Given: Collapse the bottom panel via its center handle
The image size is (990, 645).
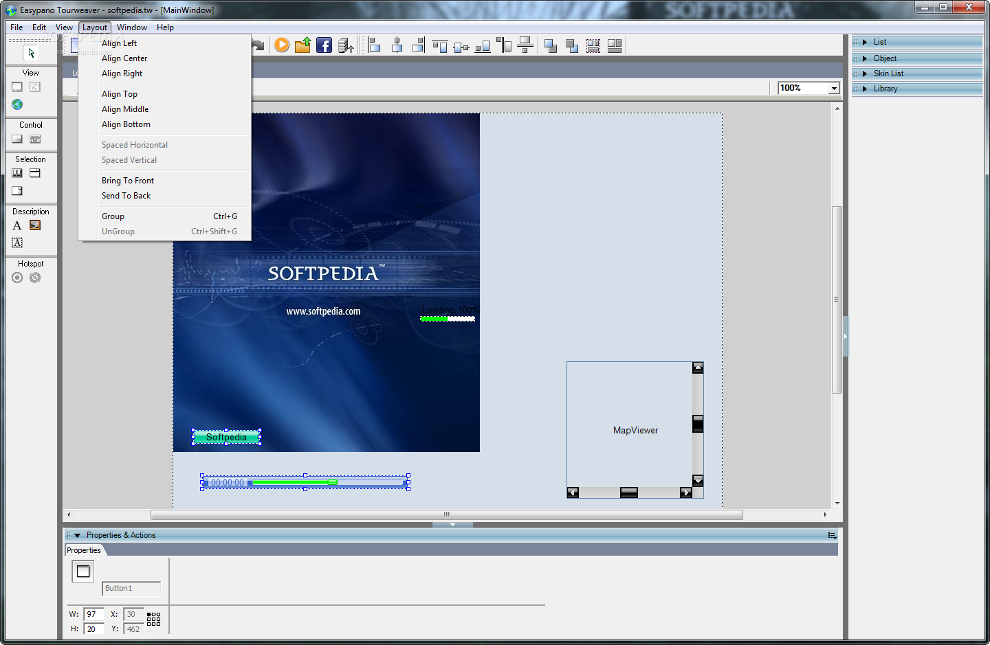Looking at the screenshot, I should pyautogui.click(x=452, y=525).
